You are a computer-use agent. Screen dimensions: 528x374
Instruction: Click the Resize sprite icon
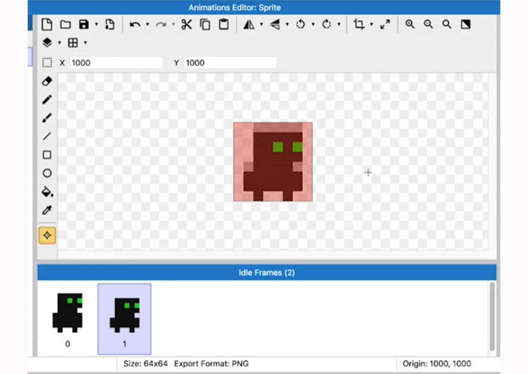[x=385, y=25]
